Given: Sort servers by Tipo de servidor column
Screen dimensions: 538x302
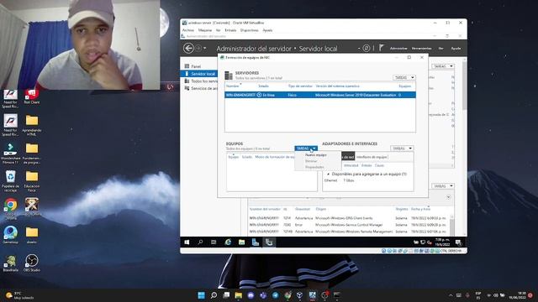Looking at the screenshot, I should [x=300, y=86].
